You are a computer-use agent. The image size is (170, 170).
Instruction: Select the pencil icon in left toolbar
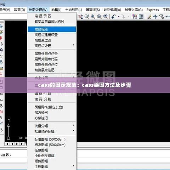click(1, 32)
